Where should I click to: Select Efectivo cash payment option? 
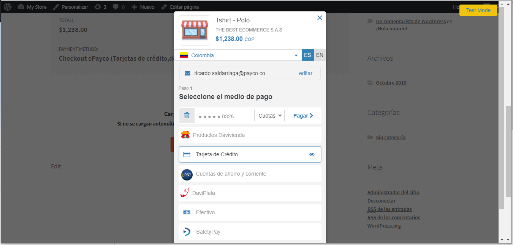[x=250, y=212]
